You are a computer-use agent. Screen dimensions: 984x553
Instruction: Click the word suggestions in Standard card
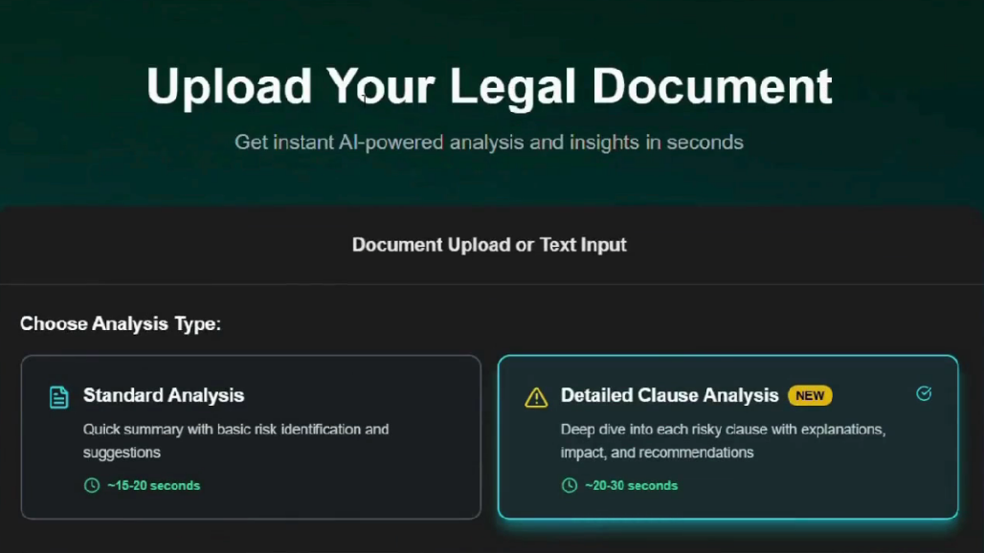point(122,453)
